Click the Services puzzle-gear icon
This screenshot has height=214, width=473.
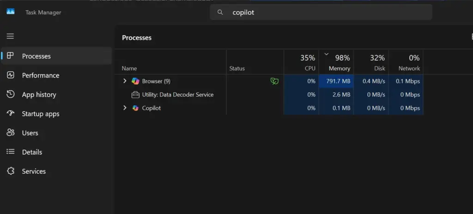coord(11,171)
